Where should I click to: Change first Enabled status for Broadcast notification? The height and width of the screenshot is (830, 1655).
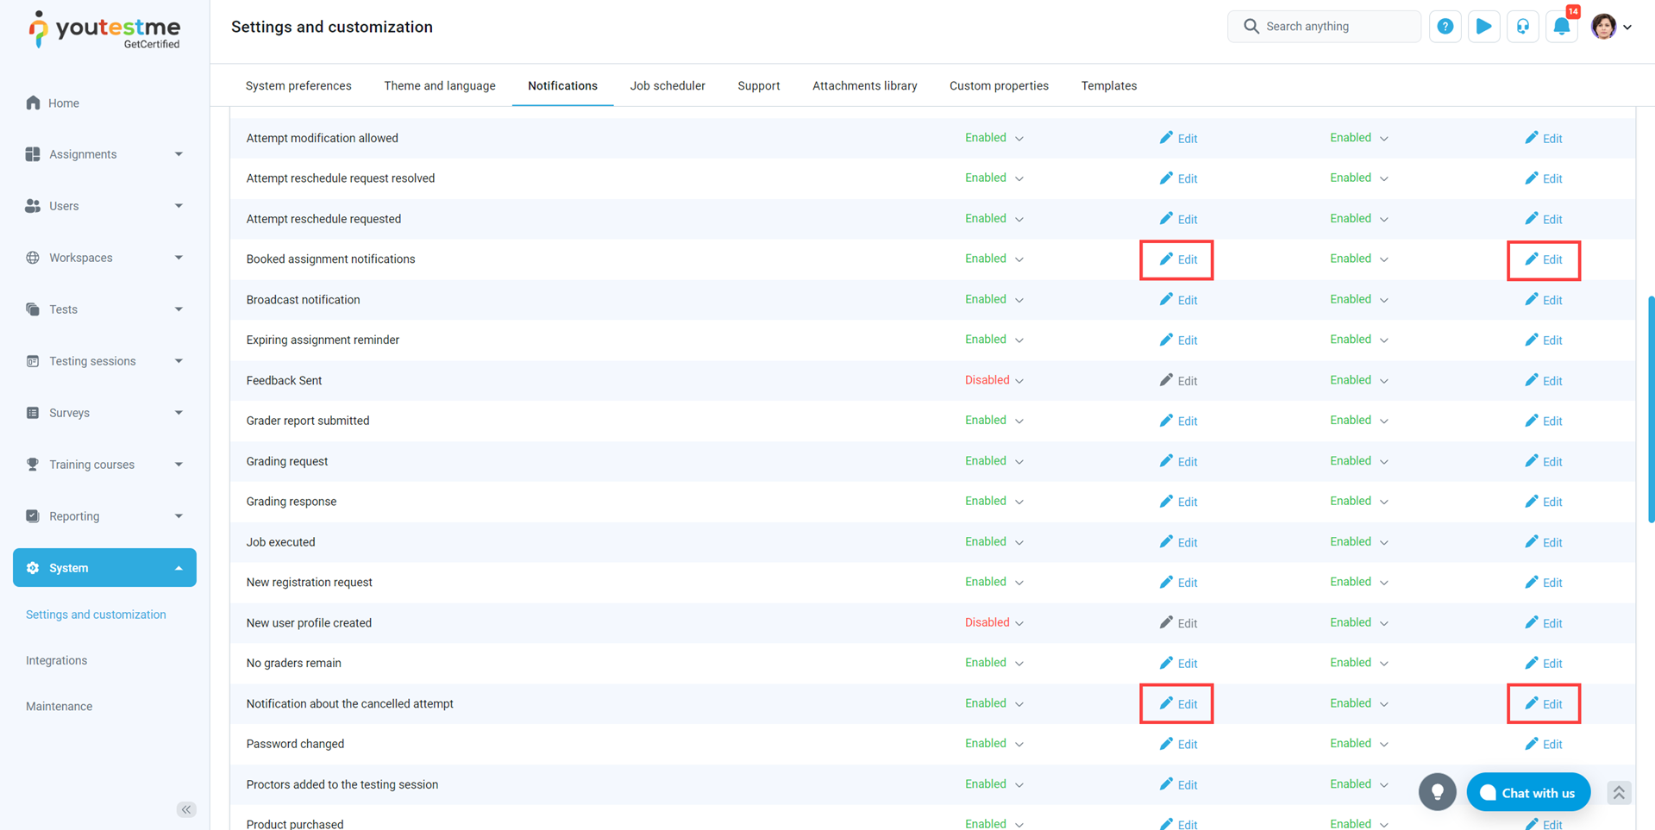pyautogui.click(x=994, y=300)
